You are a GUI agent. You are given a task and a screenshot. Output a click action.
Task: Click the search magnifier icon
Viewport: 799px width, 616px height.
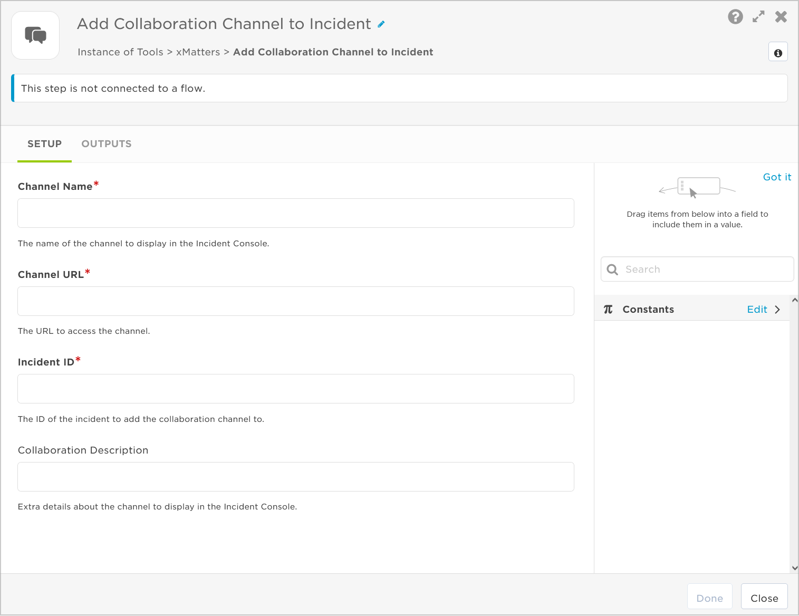(612, 269)
